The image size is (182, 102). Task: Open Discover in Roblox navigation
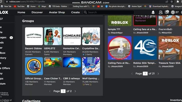[37, 12]
